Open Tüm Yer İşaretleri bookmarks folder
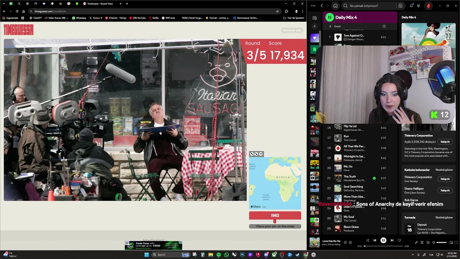Image resolution: width=460 pixels, height=259 pixels. (x=293, y=18)
